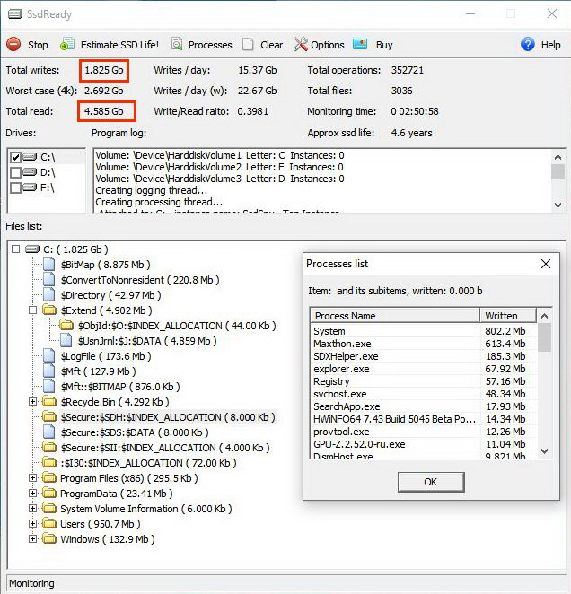Select :$I30:$INDEX_ALLOCATION tree item
This screenshot has width=571, height=594.
(x=148, y=463)
